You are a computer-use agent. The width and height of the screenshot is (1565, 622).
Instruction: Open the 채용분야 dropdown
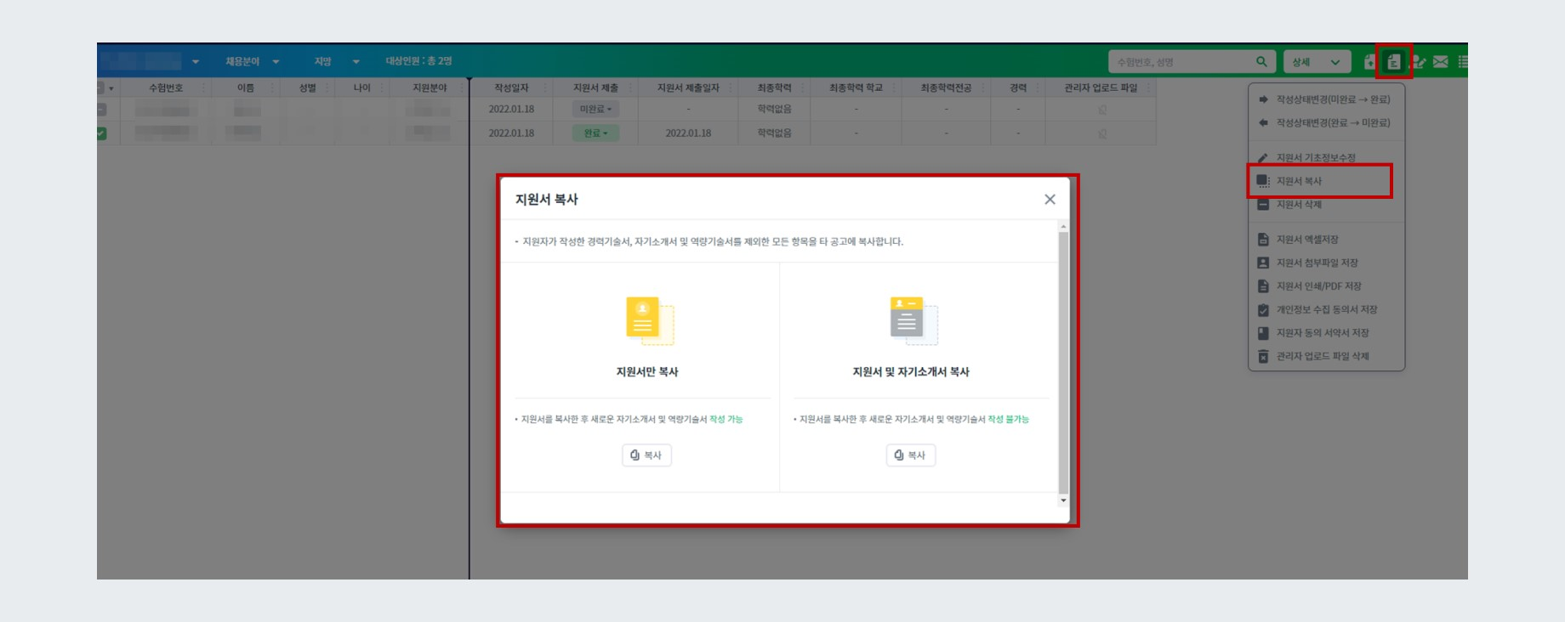(252, 61)
